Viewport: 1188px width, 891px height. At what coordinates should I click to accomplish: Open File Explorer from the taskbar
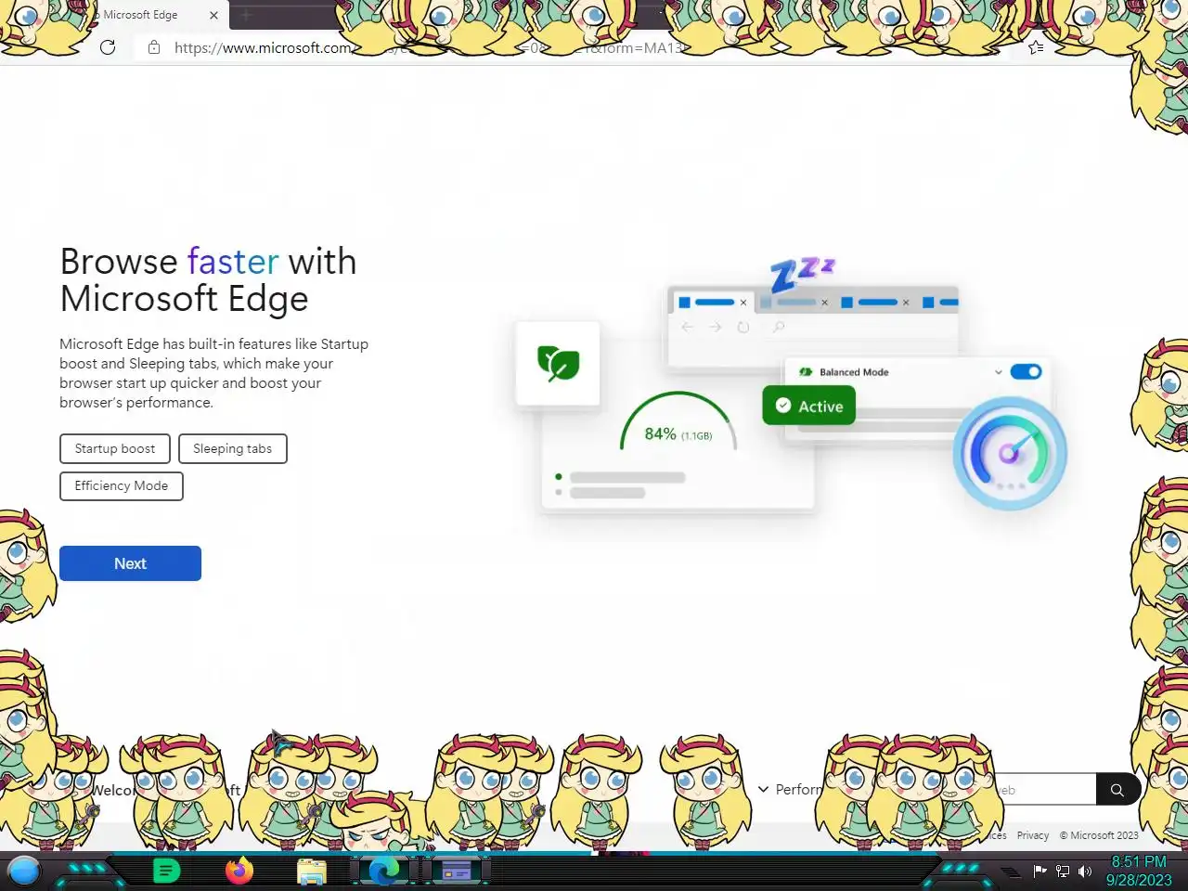click(312, 872)
